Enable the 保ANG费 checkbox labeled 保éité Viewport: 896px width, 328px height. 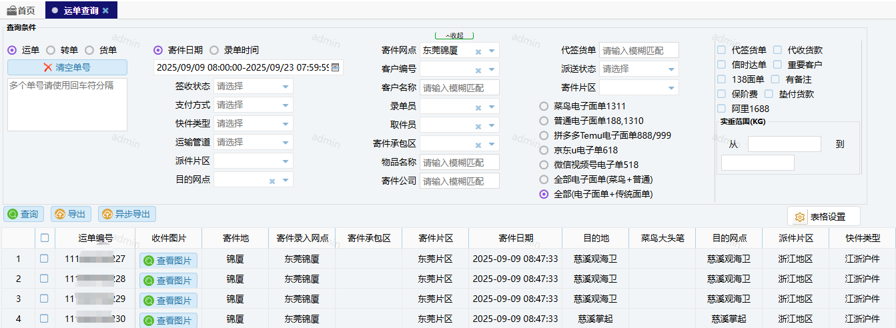[721, 94]
